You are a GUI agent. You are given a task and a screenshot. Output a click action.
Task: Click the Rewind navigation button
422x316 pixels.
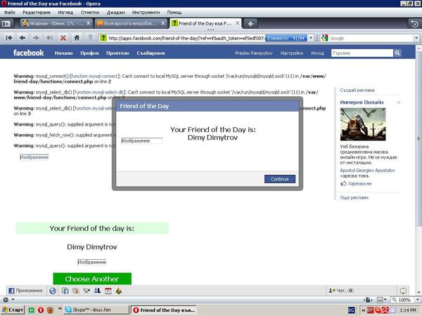point(9,38)
